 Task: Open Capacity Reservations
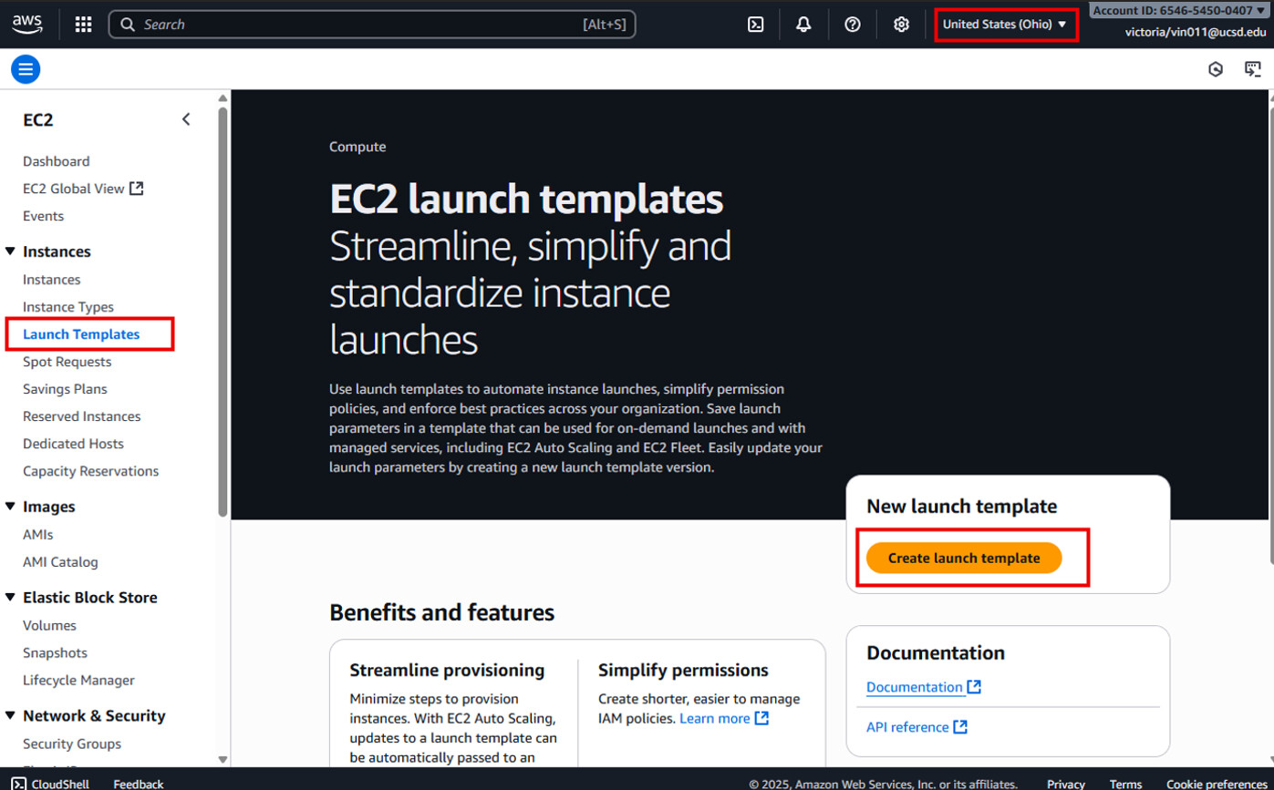pyautogui.click(x=91, y=471)
